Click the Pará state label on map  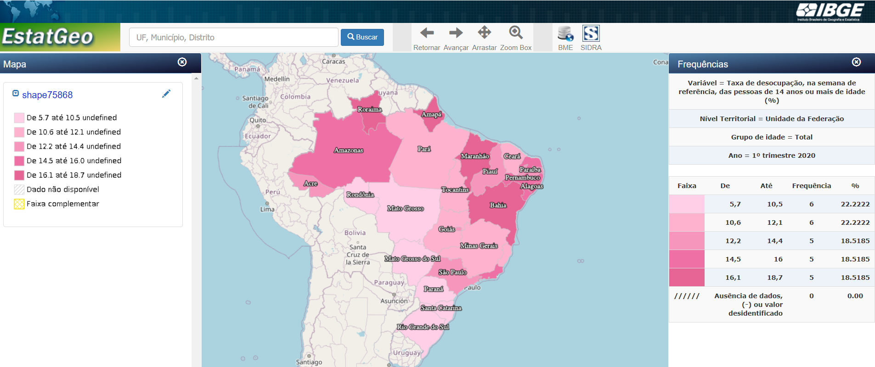click(424, 149)
